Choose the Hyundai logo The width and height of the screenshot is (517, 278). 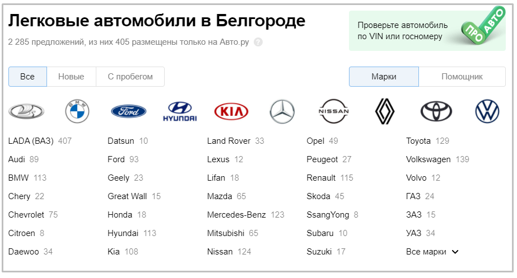(180, 111)
